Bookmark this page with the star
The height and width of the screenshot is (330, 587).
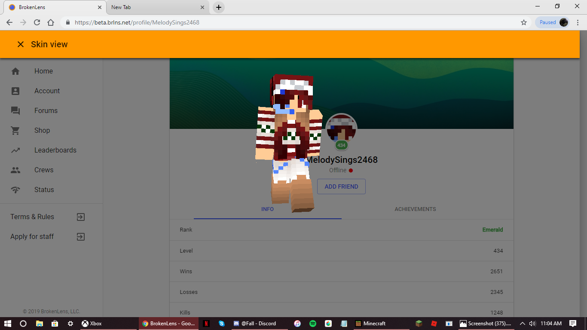(x=523, y=22)
